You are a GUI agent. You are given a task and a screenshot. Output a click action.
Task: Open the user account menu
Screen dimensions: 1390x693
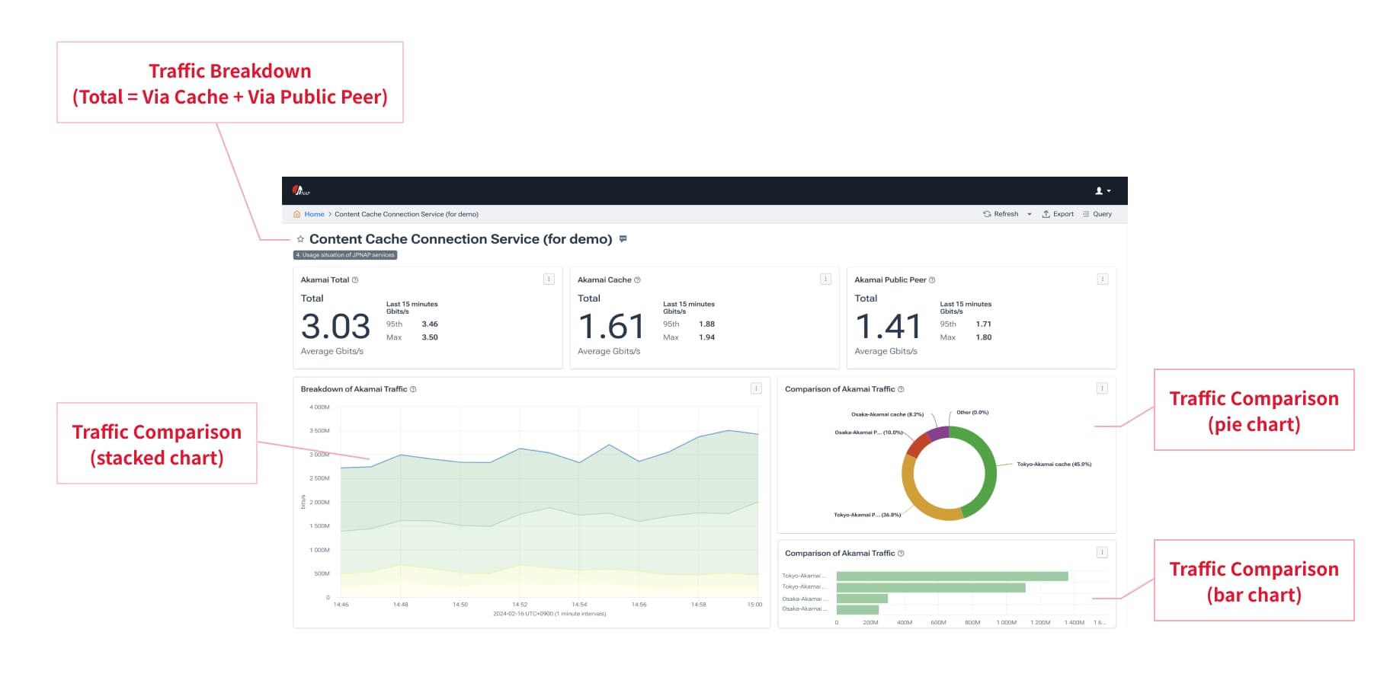(1102, 191)
